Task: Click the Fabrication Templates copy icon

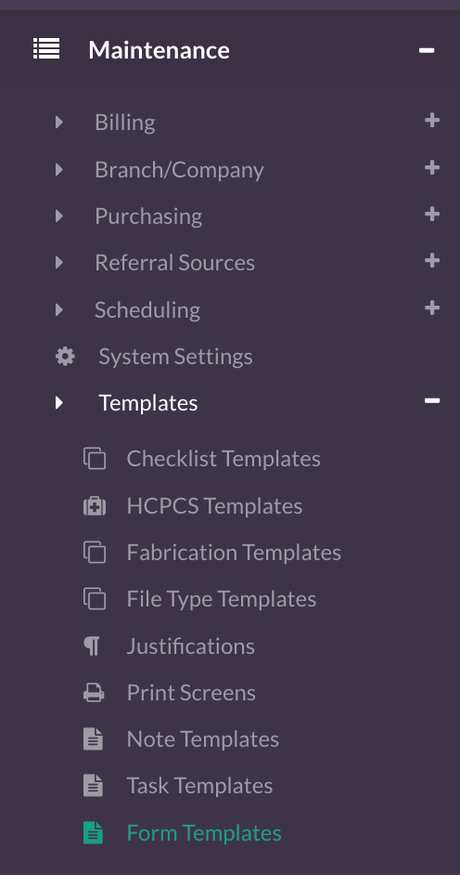Action: click(94, 553)
